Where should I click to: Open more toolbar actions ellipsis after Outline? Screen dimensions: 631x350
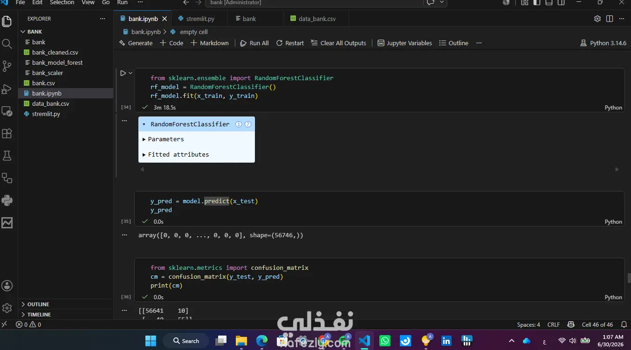tap(479, 43)
